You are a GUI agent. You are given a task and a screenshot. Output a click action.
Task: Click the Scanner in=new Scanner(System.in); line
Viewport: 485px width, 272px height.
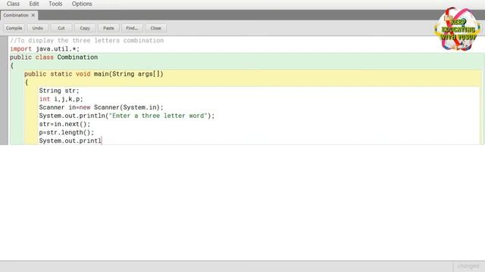point(101,107)
